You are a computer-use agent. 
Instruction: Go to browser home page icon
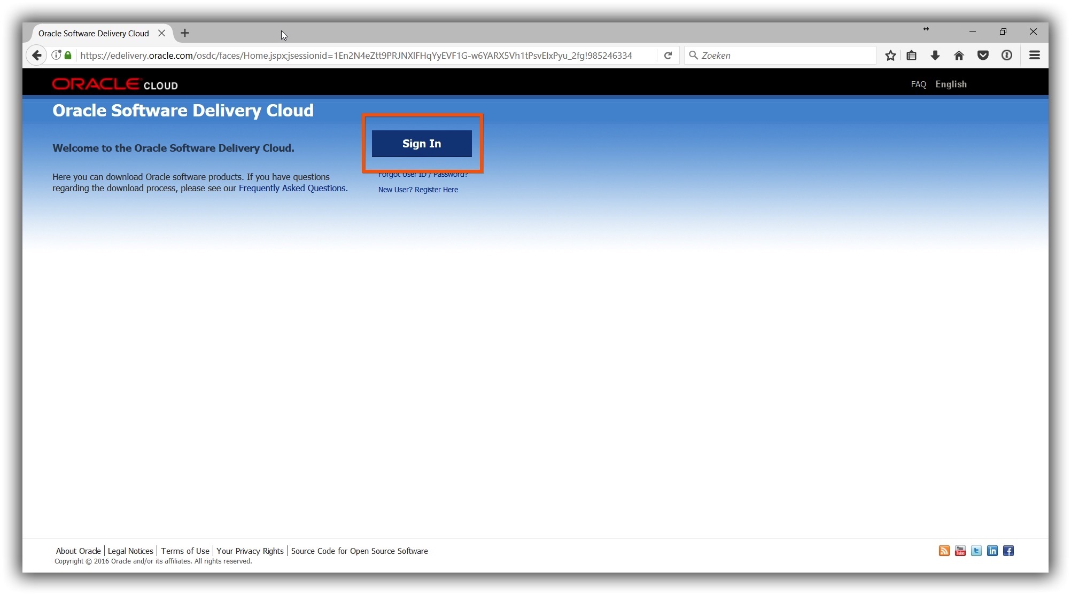tap(959, 55)
